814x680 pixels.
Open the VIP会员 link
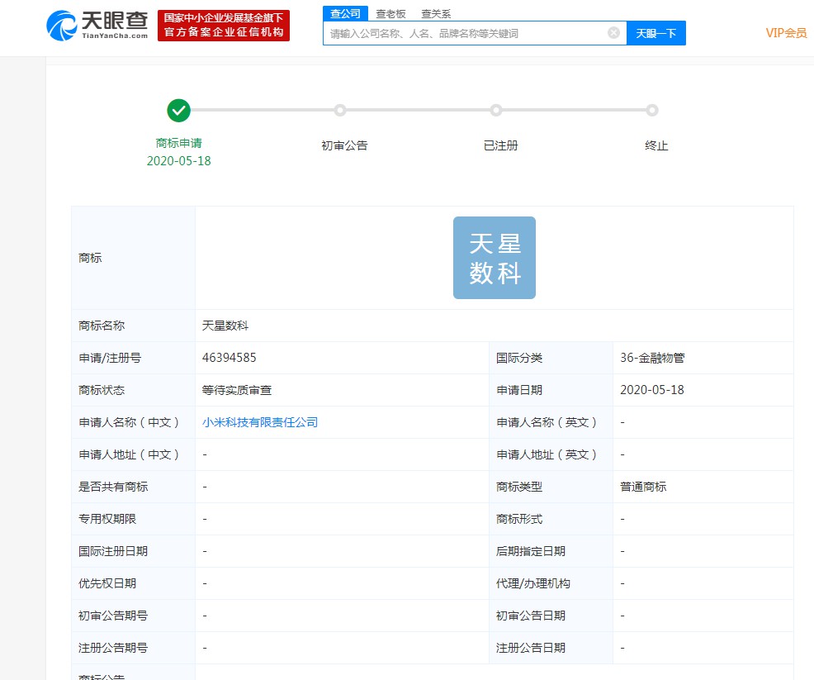tap(786, 33)
